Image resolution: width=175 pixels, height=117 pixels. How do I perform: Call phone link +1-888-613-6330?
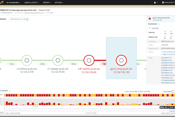tap(168, 54)
